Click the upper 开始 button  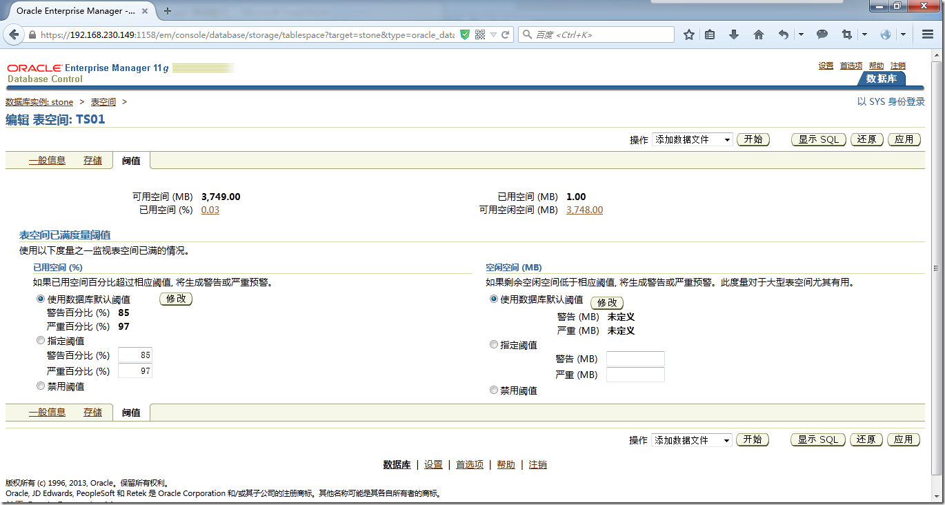753,139
